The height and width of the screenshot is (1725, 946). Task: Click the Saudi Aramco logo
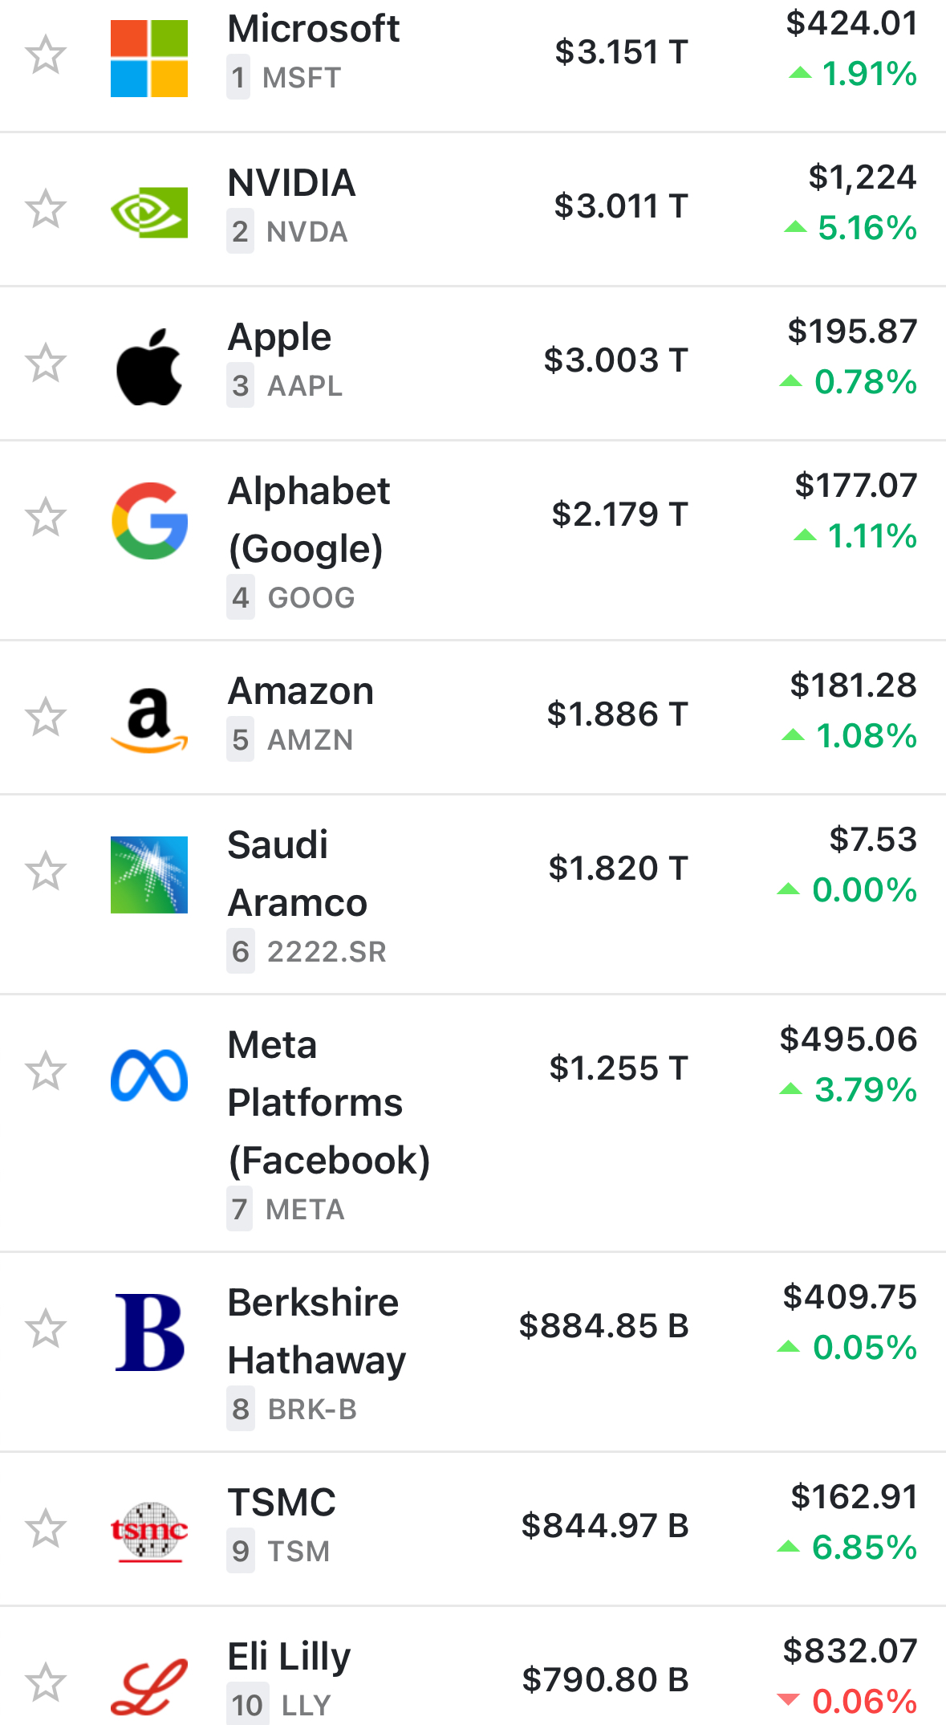pyautogui.click(x=149, y=874)
